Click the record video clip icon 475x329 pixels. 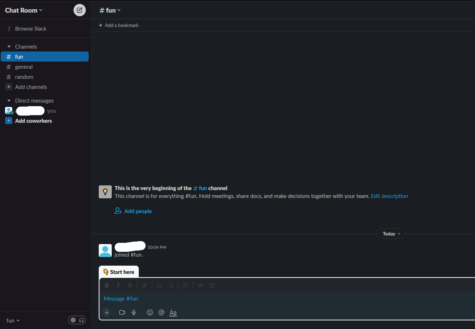[x=122, y=312]
